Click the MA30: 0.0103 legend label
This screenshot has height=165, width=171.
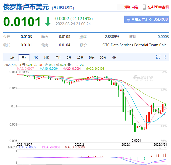95,69
